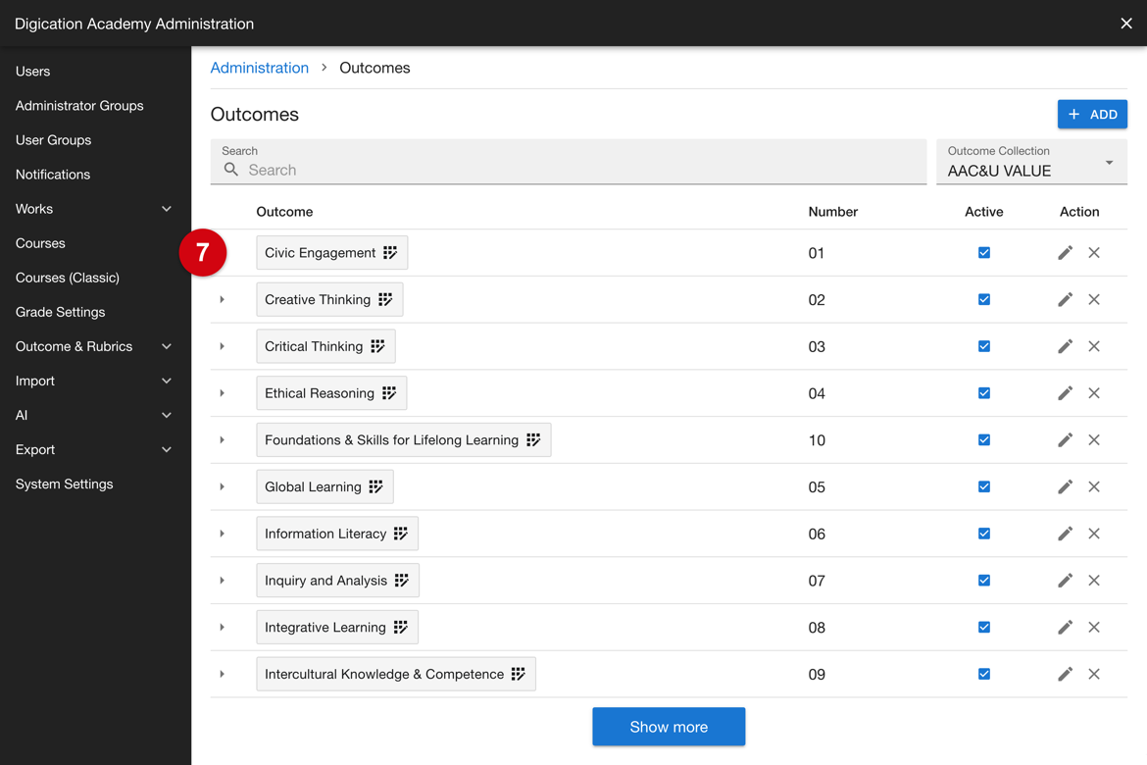Viewport: 1147px width, 765px height.
Task: Delete the Critical Thinking outcome row
Action: [1094, 346]
